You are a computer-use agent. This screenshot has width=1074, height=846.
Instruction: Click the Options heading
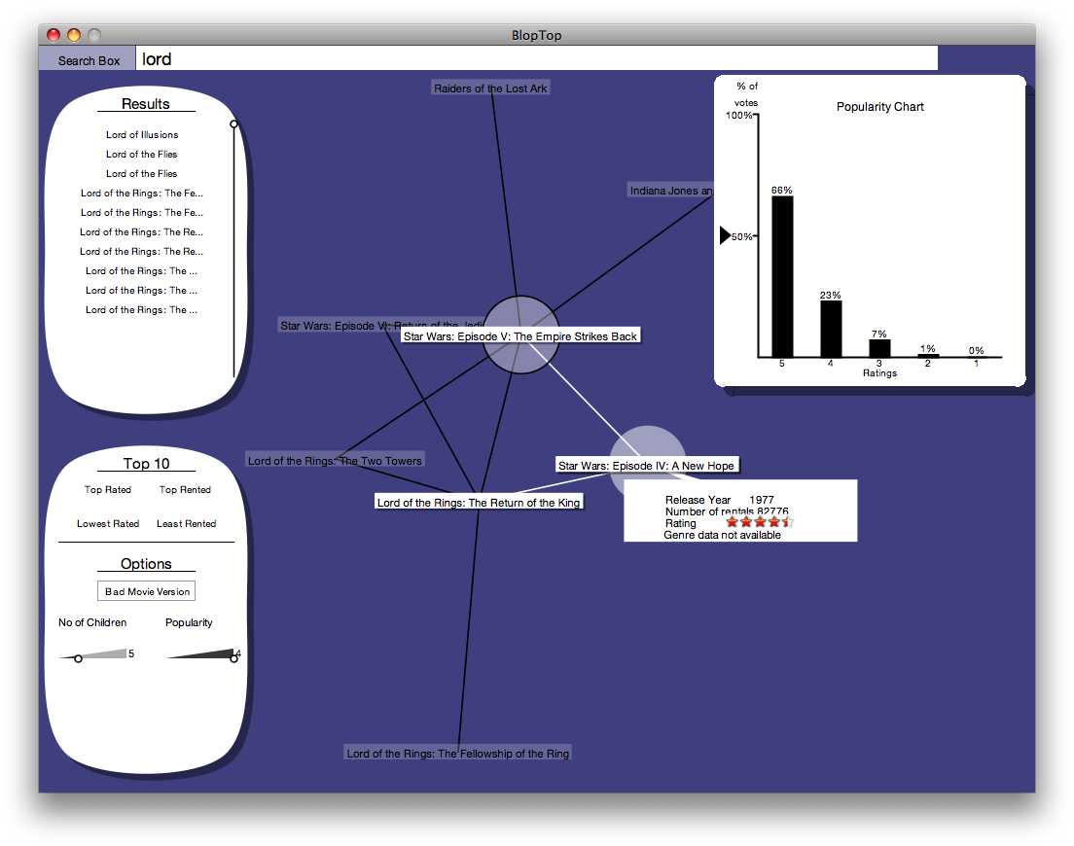pyautogui.click(x=146, y=563)
